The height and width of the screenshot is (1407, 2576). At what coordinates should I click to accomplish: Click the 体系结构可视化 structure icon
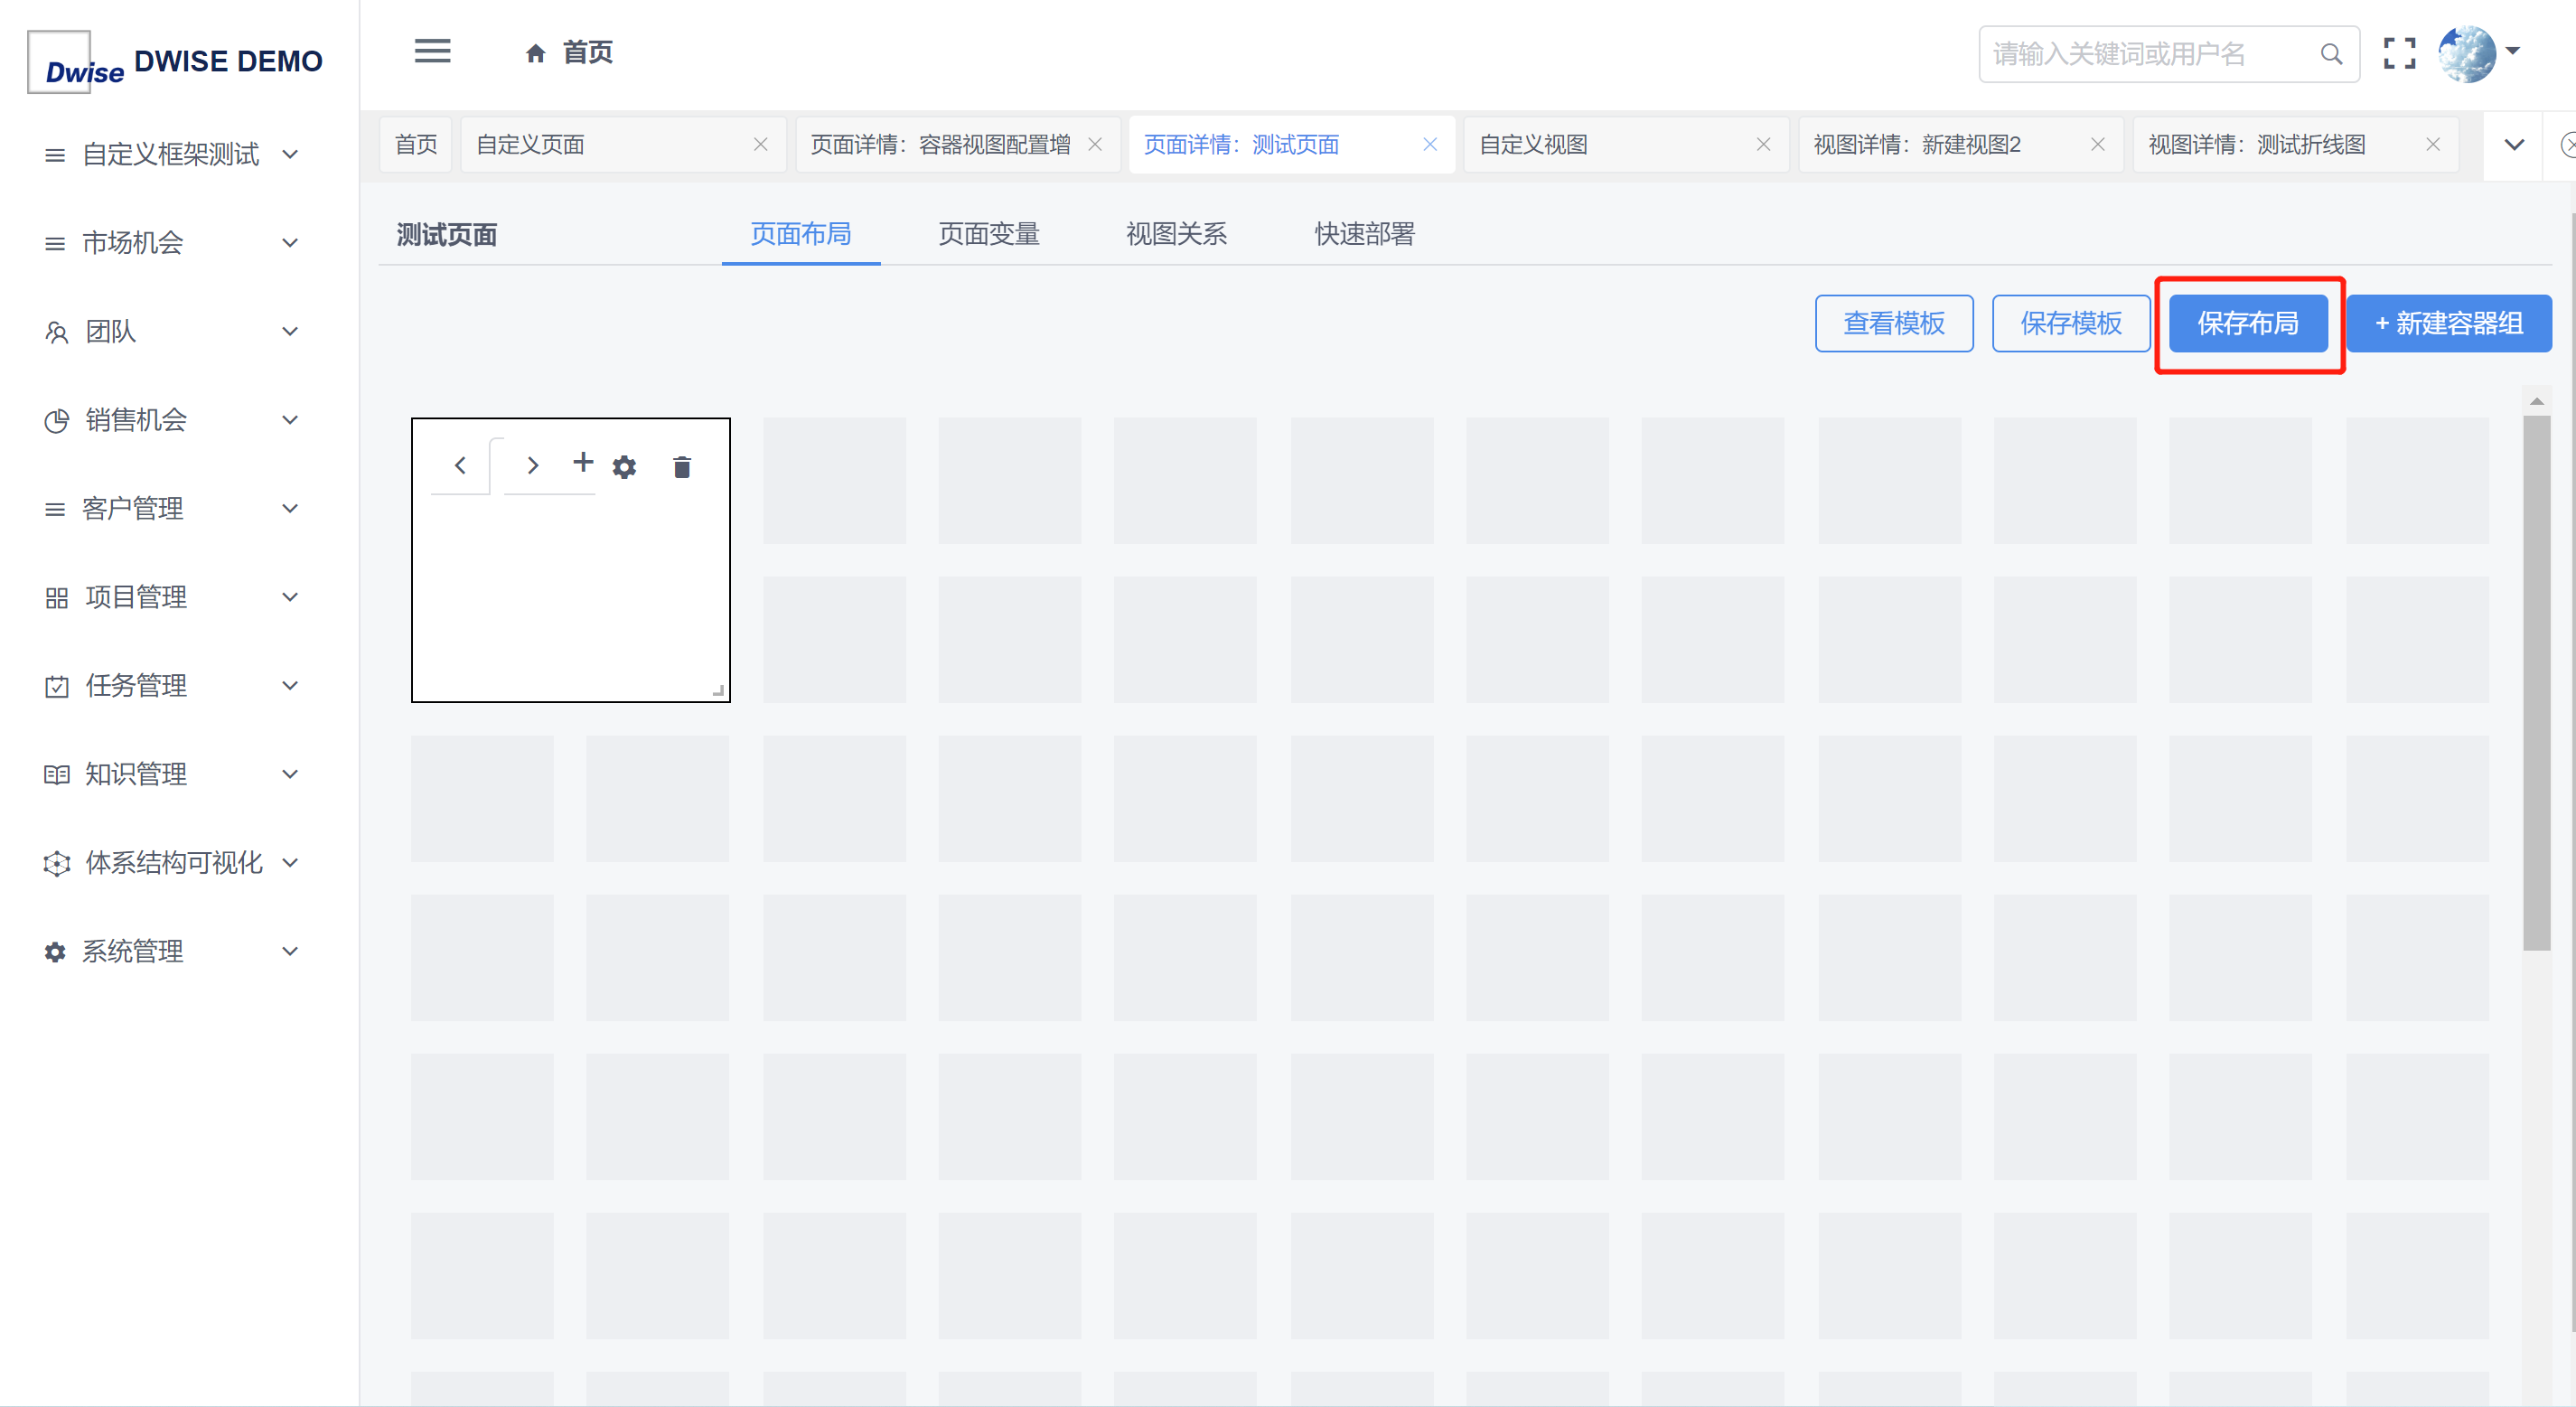[x=57, y=864]
